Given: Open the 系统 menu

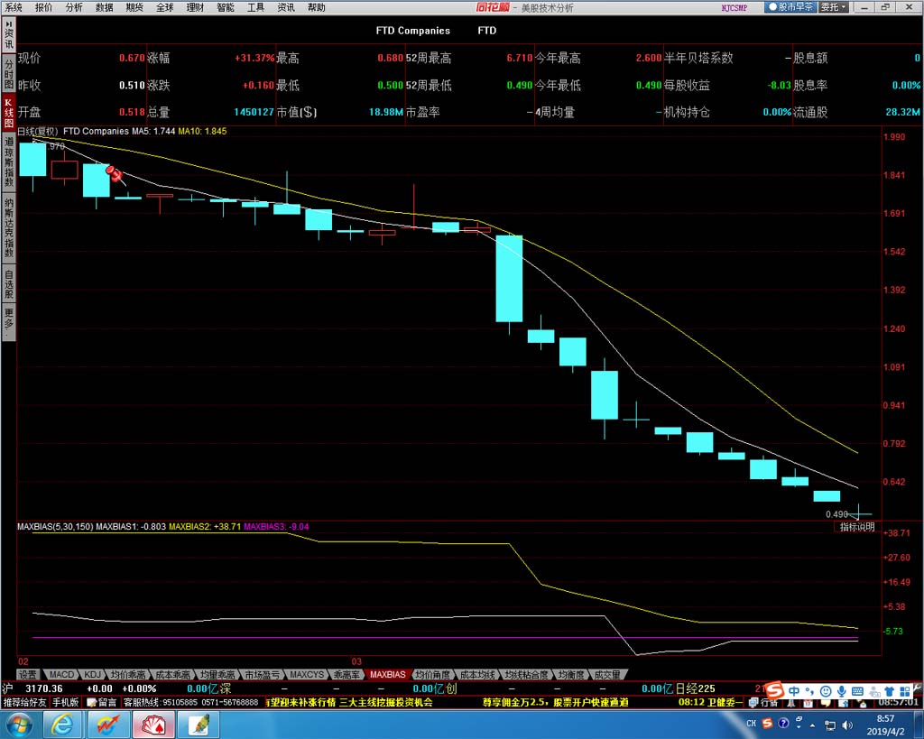Looking at the screenshot, I should pyautogui.click(x=13, y=7).
